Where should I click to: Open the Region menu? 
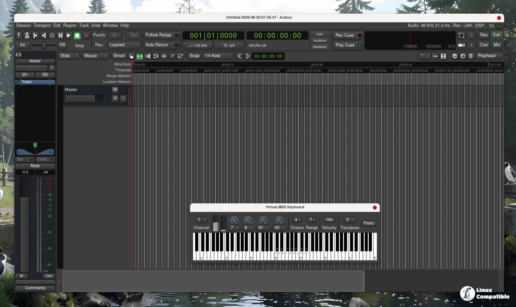click(70, 25)
